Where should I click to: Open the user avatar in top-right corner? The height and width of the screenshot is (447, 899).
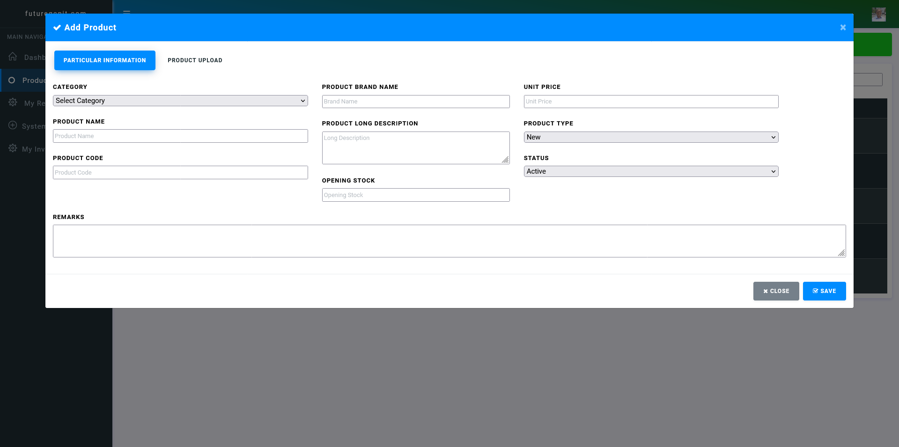878,15
